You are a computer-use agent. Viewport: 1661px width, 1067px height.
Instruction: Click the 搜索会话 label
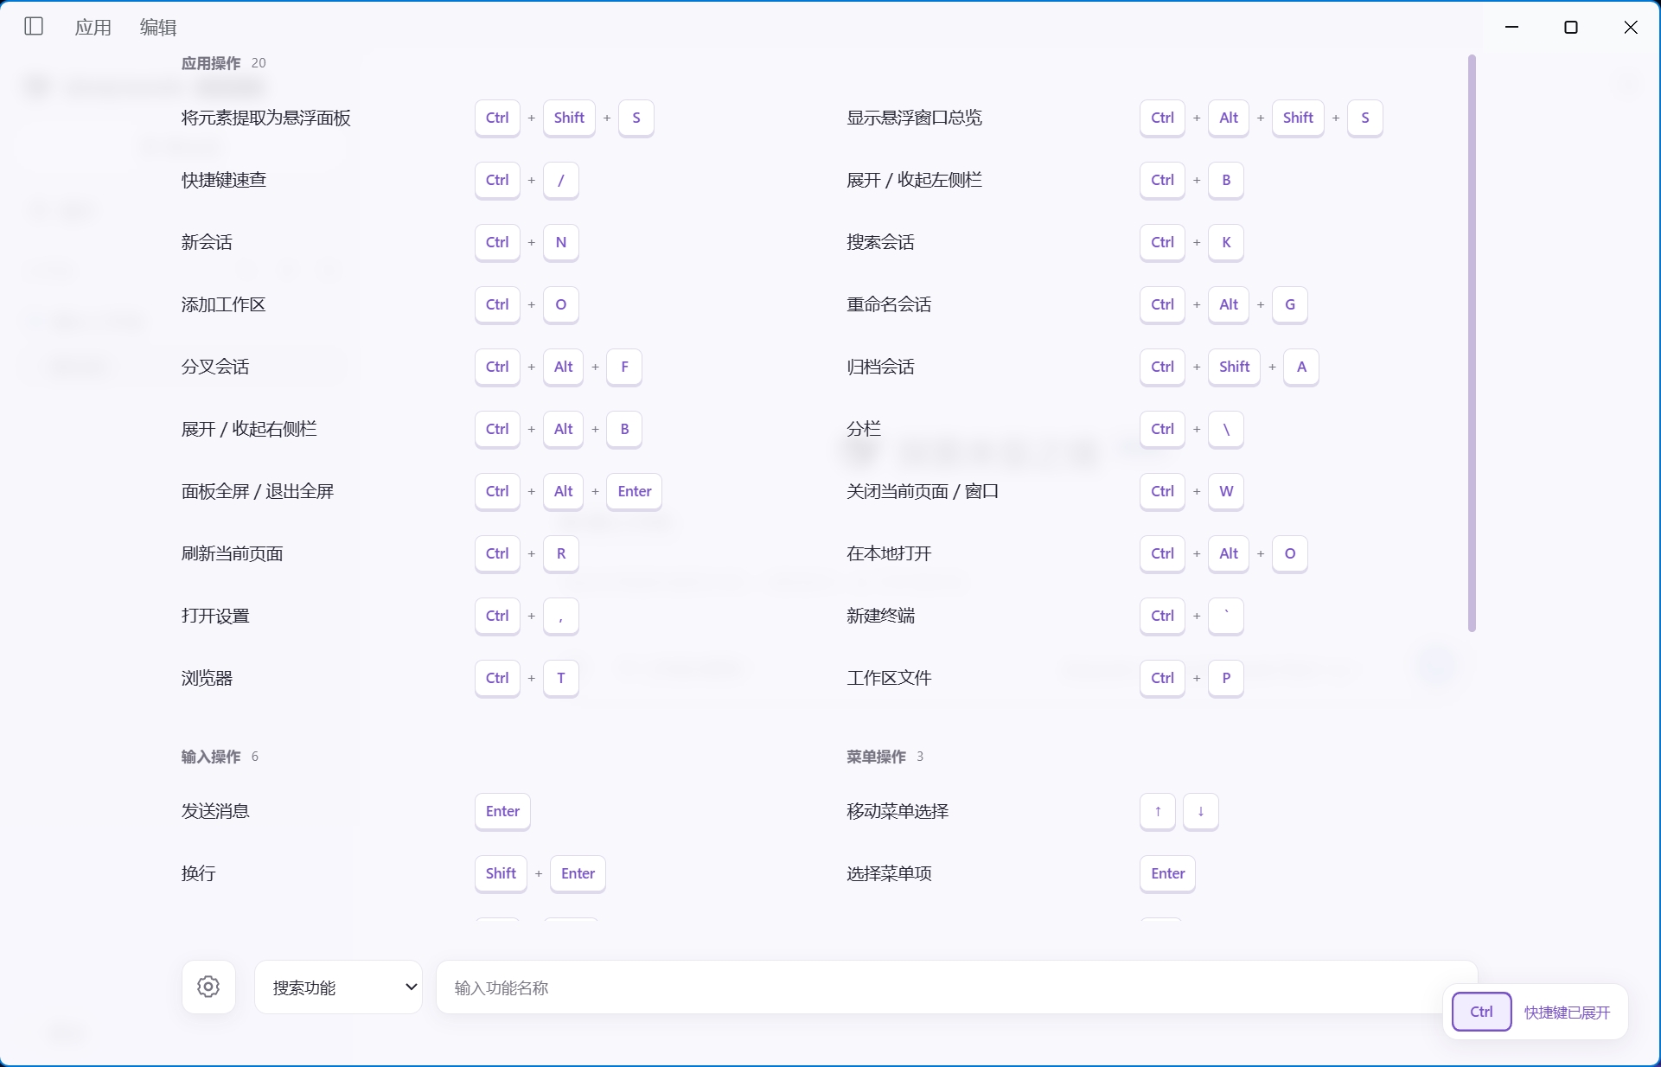click(x=880, y=242)
